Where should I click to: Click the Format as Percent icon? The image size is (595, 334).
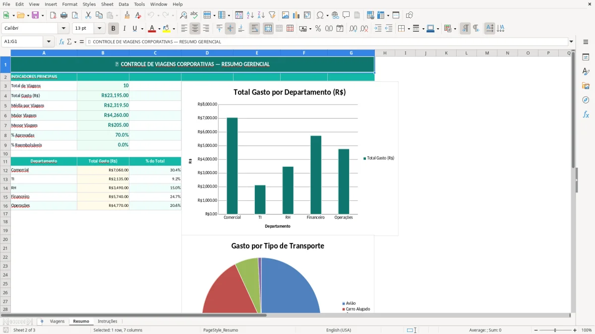318,29
